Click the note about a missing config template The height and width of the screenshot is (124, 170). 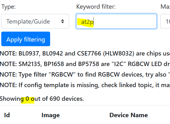(x=85, y=85)
